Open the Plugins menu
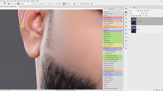 [28, 1]
